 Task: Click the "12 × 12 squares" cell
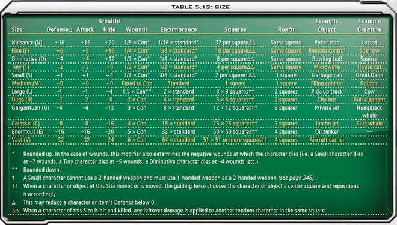(x=235, y=108)
